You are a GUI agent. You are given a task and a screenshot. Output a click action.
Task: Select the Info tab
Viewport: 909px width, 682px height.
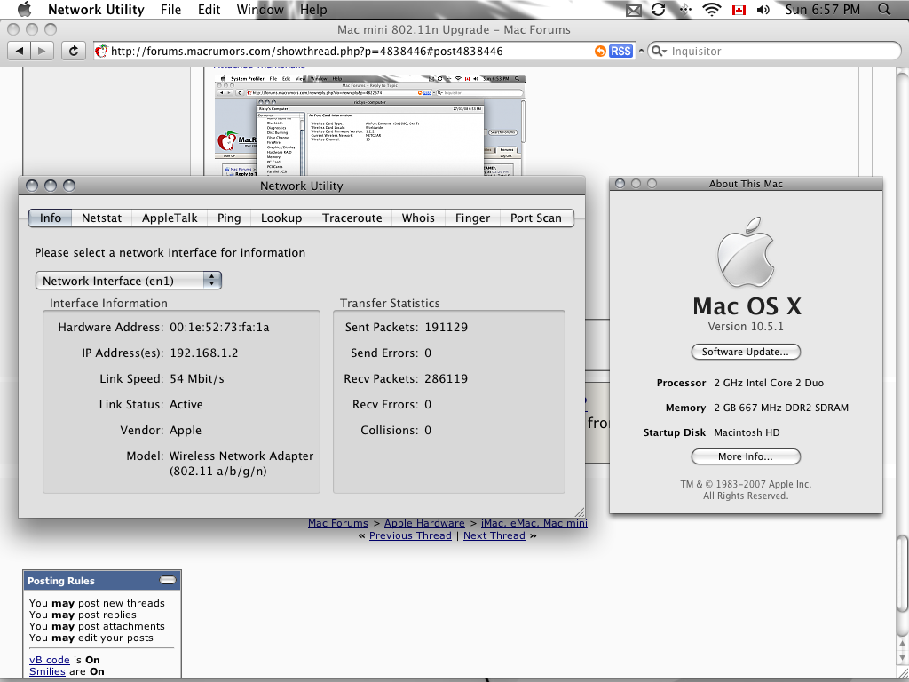tap(51, 218)
